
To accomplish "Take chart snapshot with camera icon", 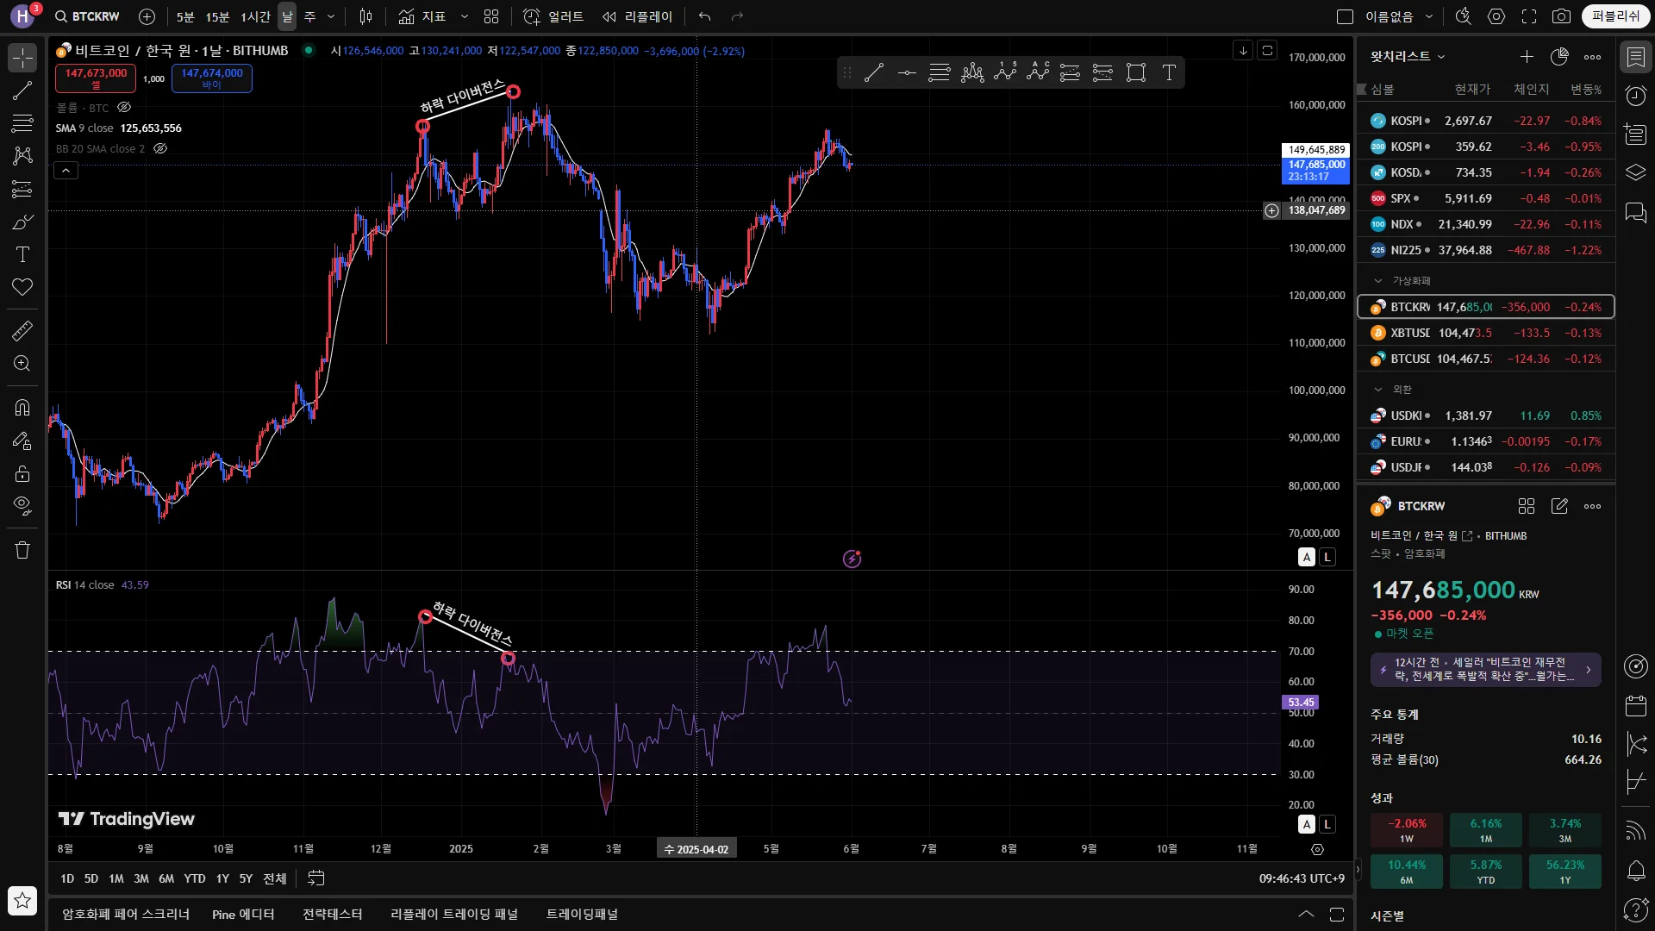I will (x=1561, y=16).
